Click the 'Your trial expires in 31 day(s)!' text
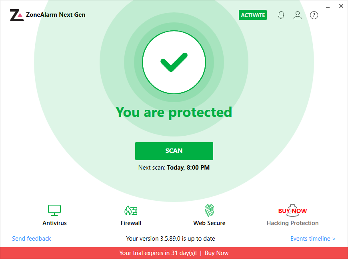The height and width of the screenshot is (259, 348). pos(158,253)
